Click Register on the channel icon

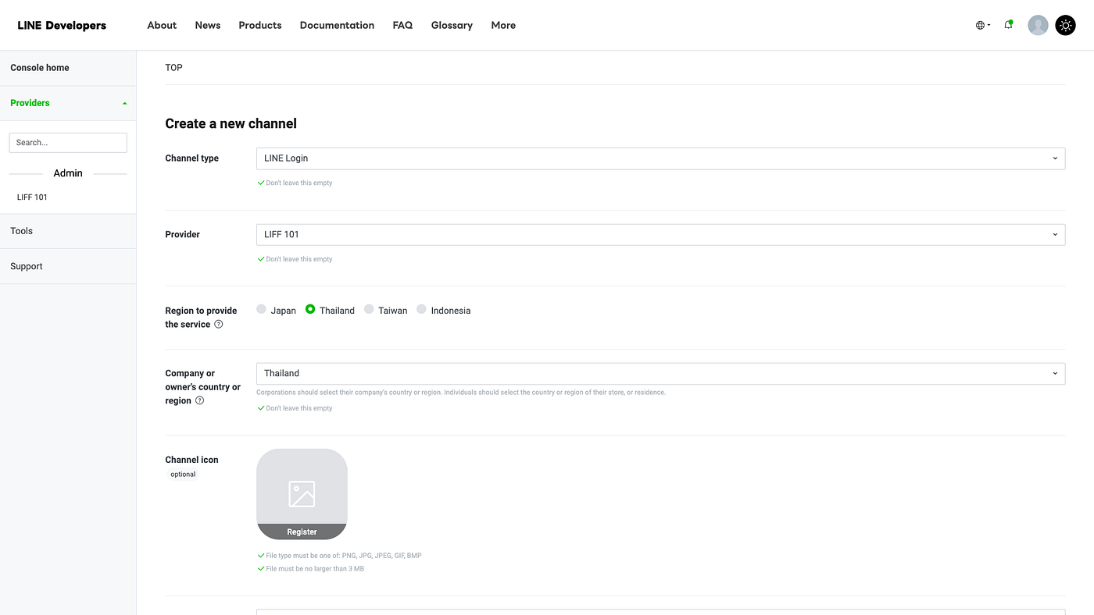302,531
